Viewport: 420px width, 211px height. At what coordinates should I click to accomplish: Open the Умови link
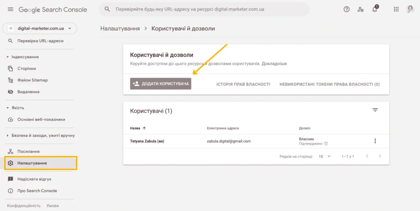[x=52, y=206]
